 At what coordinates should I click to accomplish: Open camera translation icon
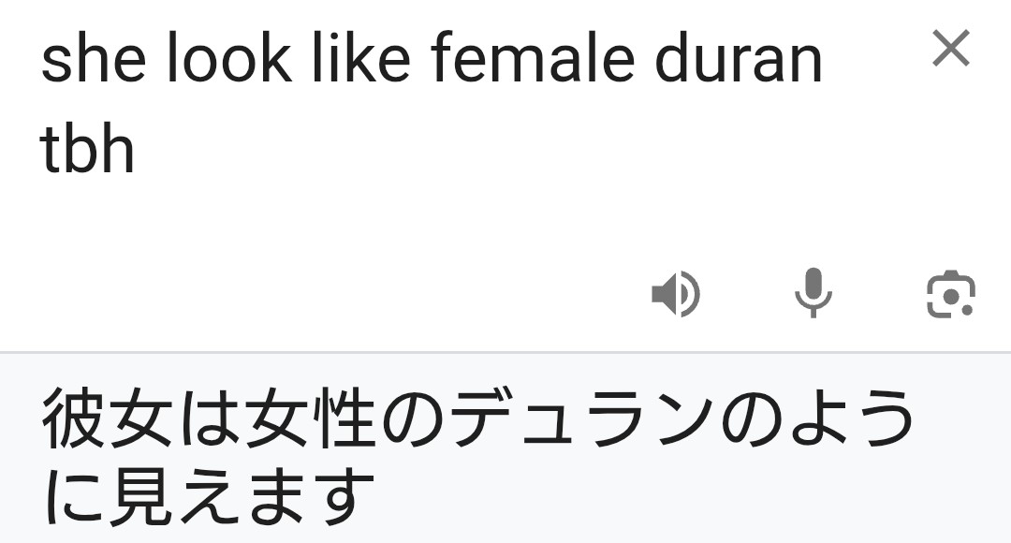(949, 295)
